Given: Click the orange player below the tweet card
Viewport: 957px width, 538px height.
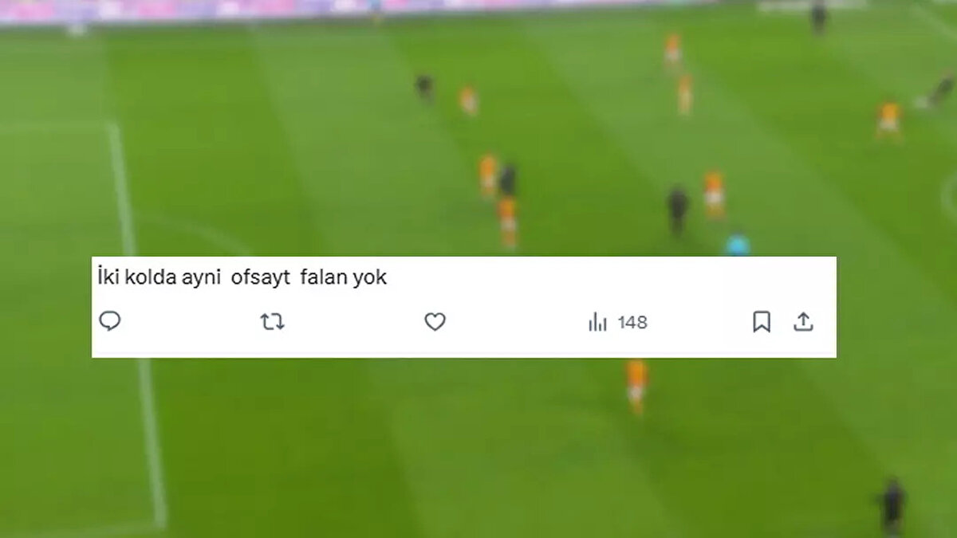Looking at the screenshot, I should tap(636, 386).
